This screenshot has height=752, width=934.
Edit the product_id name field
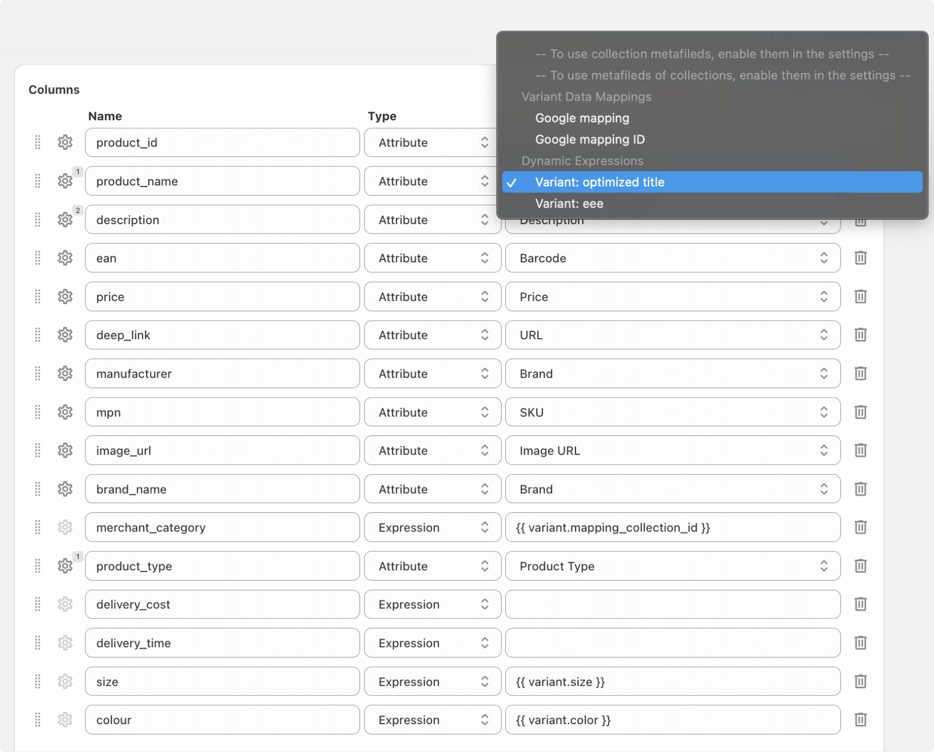(222, 143)
